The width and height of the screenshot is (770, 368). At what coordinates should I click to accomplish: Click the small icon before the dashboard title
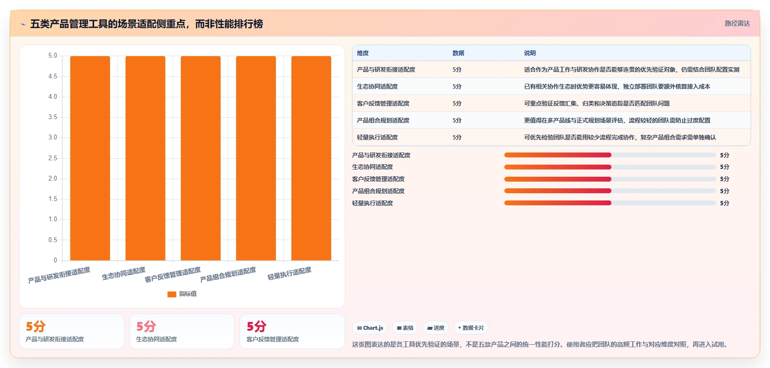point(23,24)
